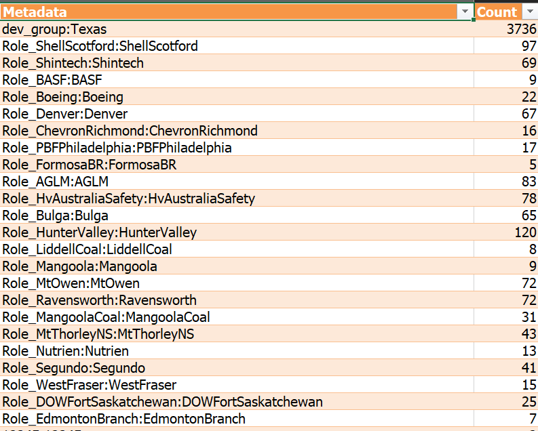Viewport: 538px width, 431px height.
Task: Select count value 22
Action: (x=506, y=97)
